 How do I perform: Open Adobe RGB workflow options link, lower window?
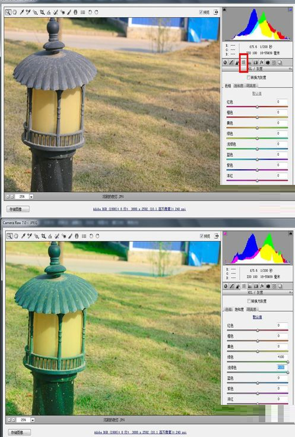click(x=140, y=432)
